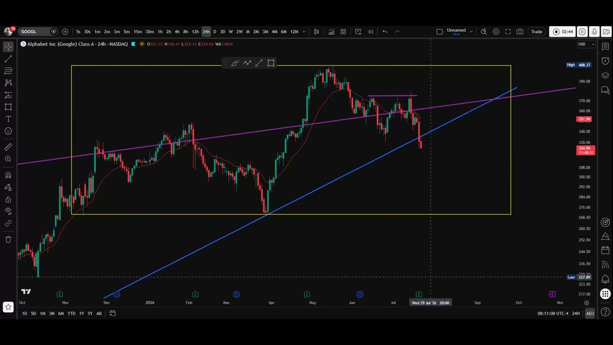The height and width of the screenshot is (345, 613).
Task: Open the indicator templates grid
Action: [x=343, y=32]
